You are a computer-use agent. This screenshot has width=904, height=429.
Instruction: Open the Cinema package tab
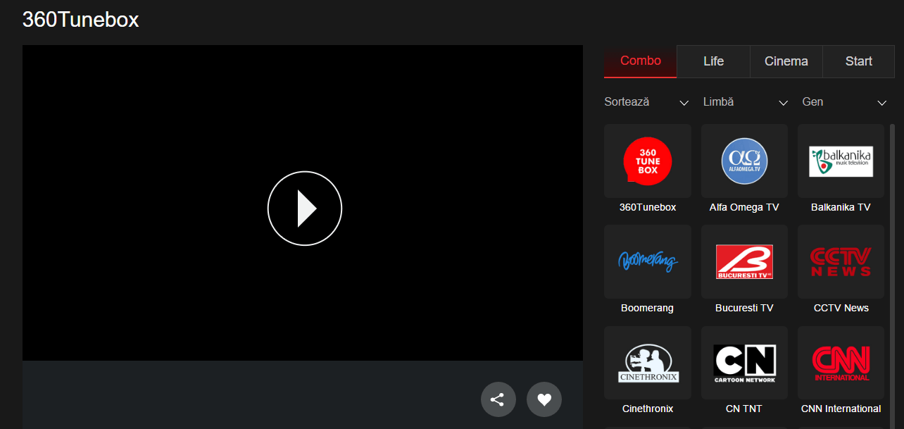point(786,61)
